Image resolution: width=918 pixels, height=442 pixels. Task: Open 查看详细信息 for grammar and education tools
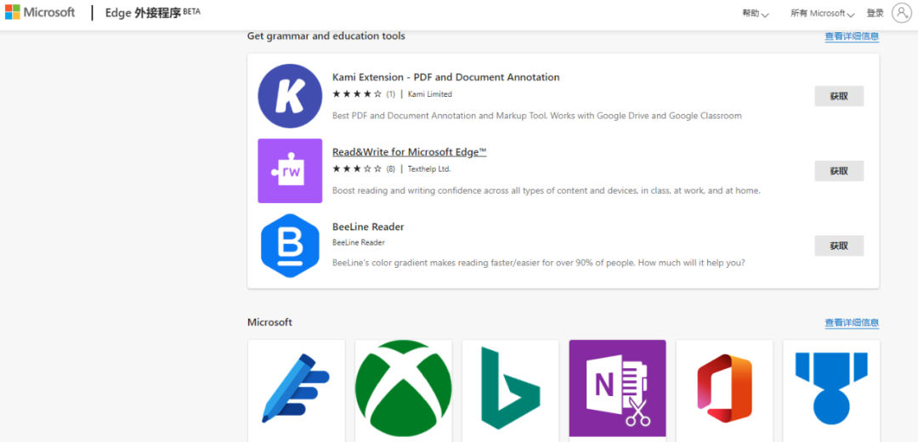pyautogui.click(x=852, y=37)
